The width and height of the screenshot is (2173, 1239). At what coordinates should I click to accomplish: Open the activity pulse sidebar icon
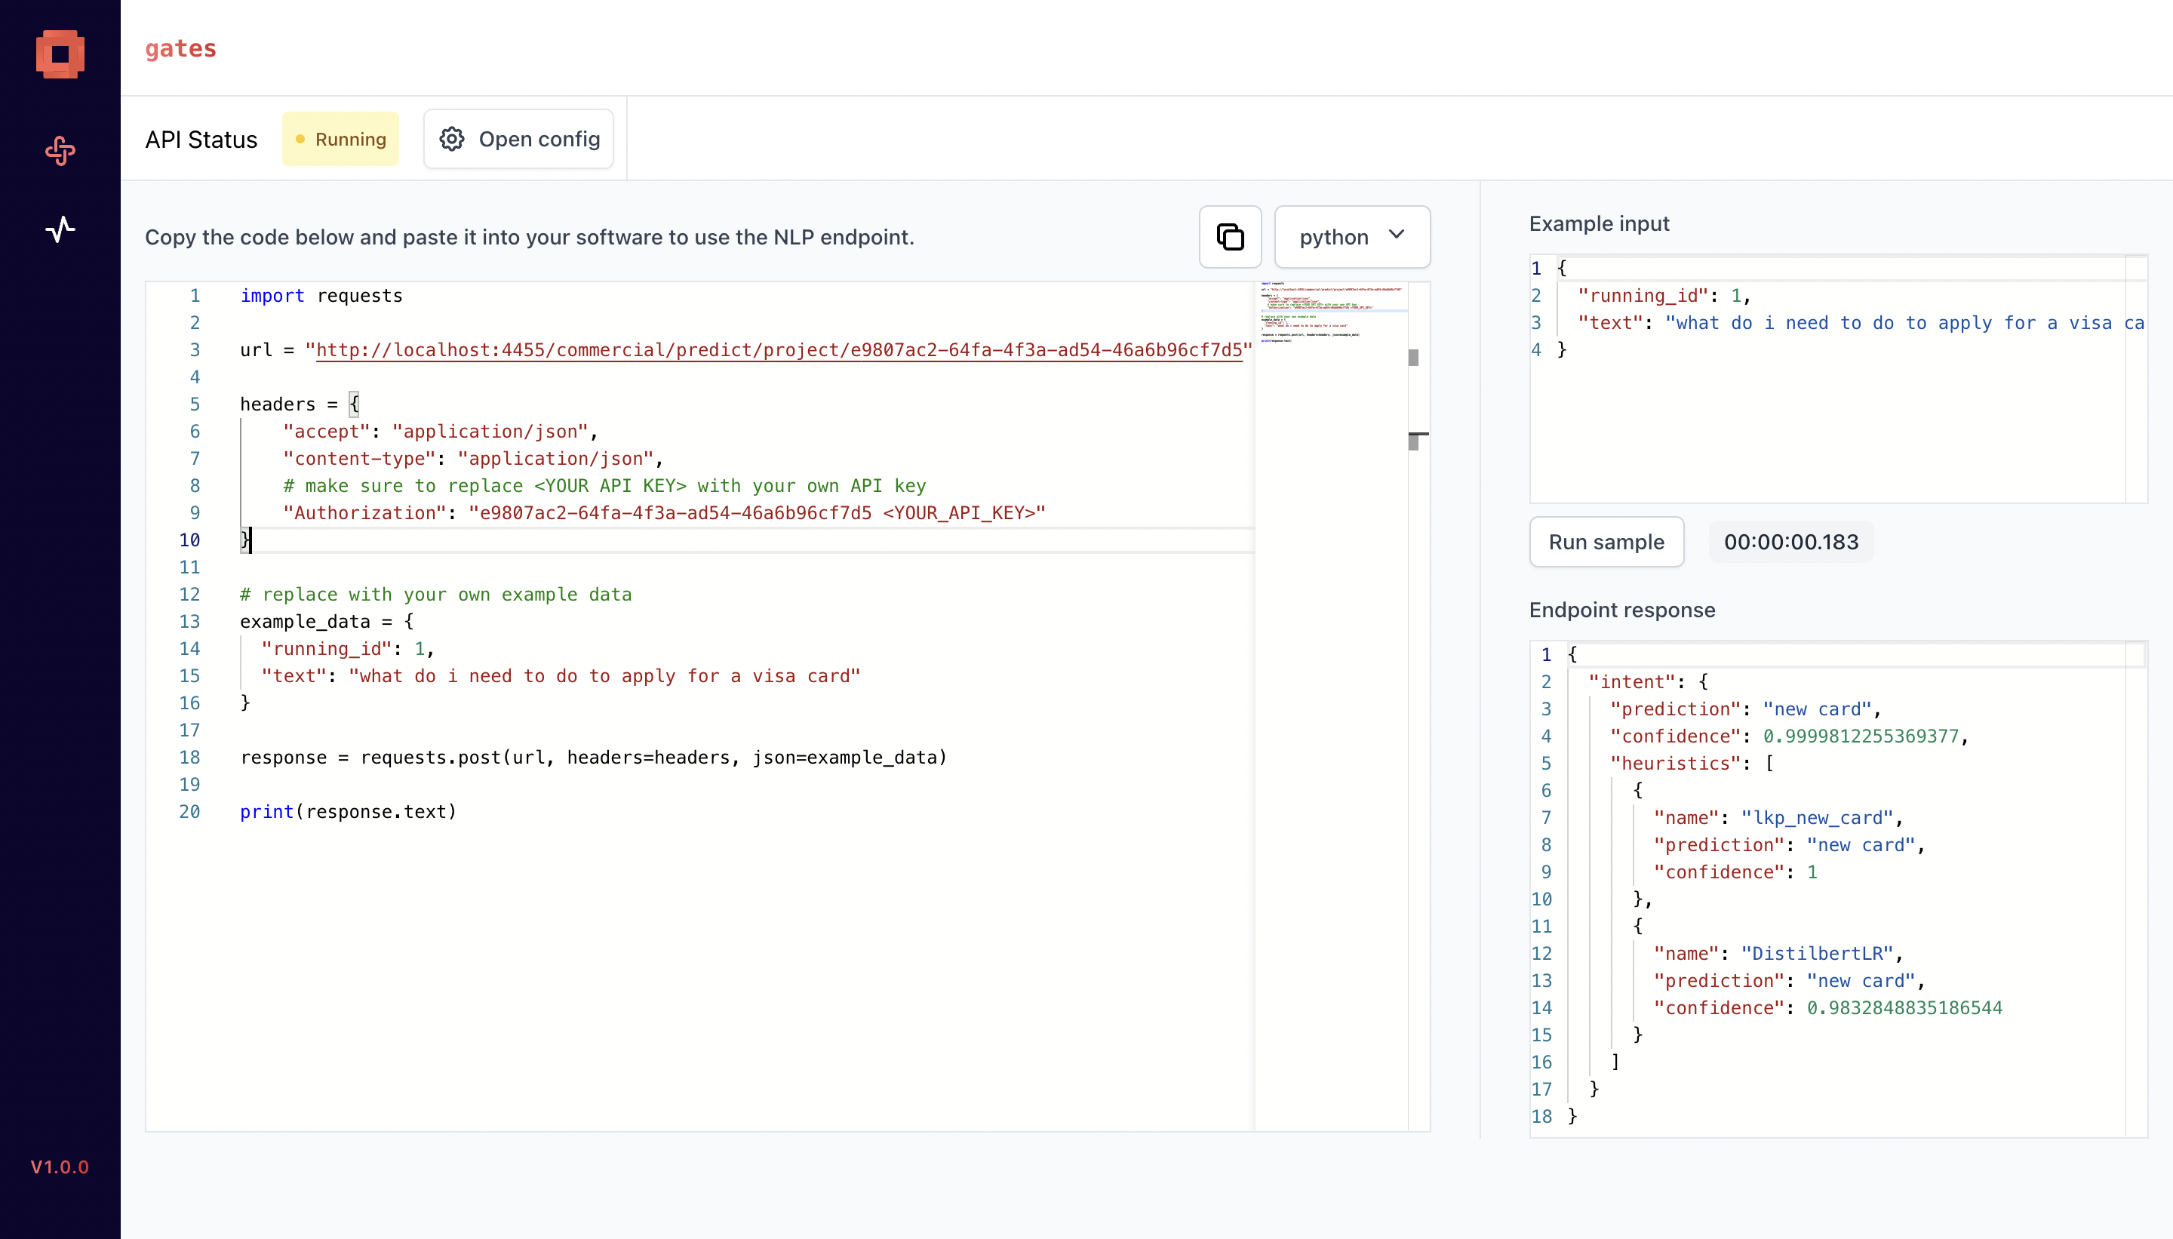point(60,229)
